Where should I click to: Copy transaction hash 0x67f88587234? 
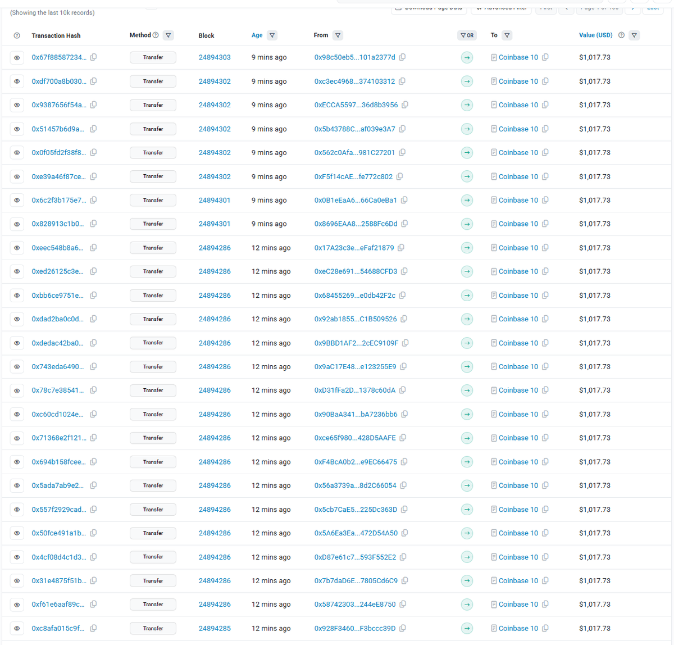93,57
